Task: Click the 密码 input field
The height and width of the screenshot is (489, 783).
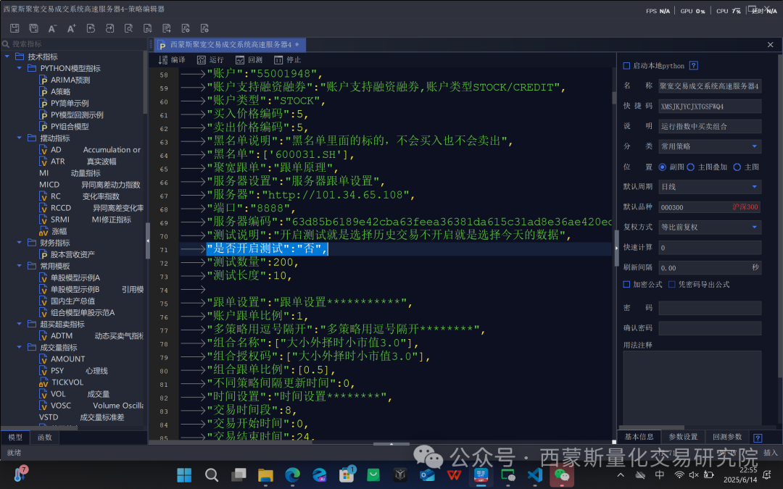Action: (x=710, y=308)
